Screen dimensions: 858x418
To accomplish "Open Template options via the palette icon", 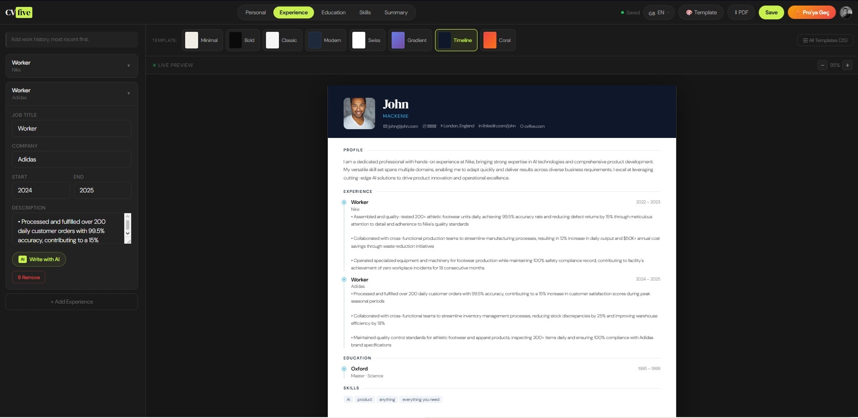I will click(689, 12).
